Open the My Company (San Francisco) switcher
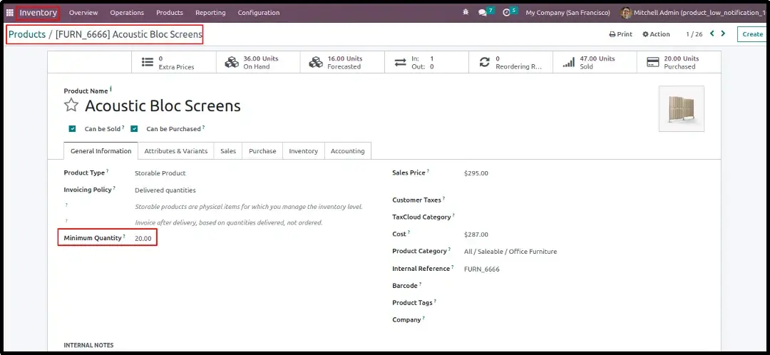This screenshot has width=770, height=355. (x=568, y=13)
